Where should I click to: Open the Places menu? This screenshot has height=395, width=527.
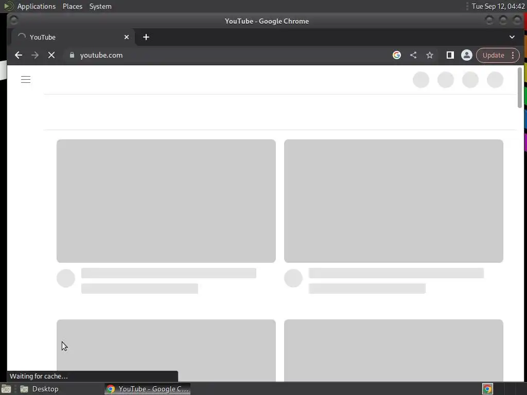(x=73, y=6)
